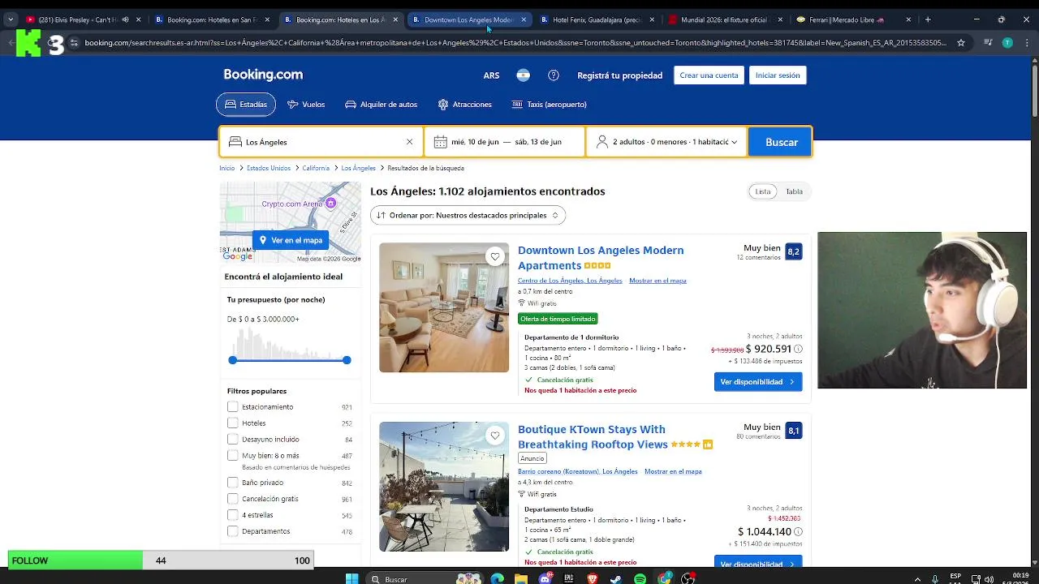
Task: Open Spotify from the taskbar
Action: click(640, 578)
